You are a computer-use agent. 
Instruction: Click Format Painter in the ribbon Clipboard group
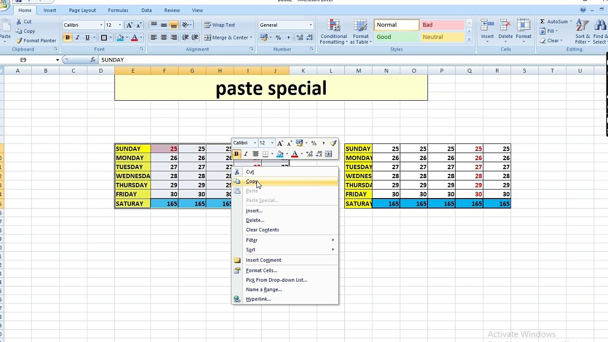click(36, 40)
